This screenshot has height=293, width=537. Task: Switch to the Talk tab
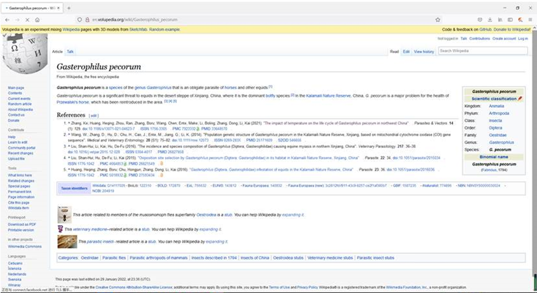70,52
